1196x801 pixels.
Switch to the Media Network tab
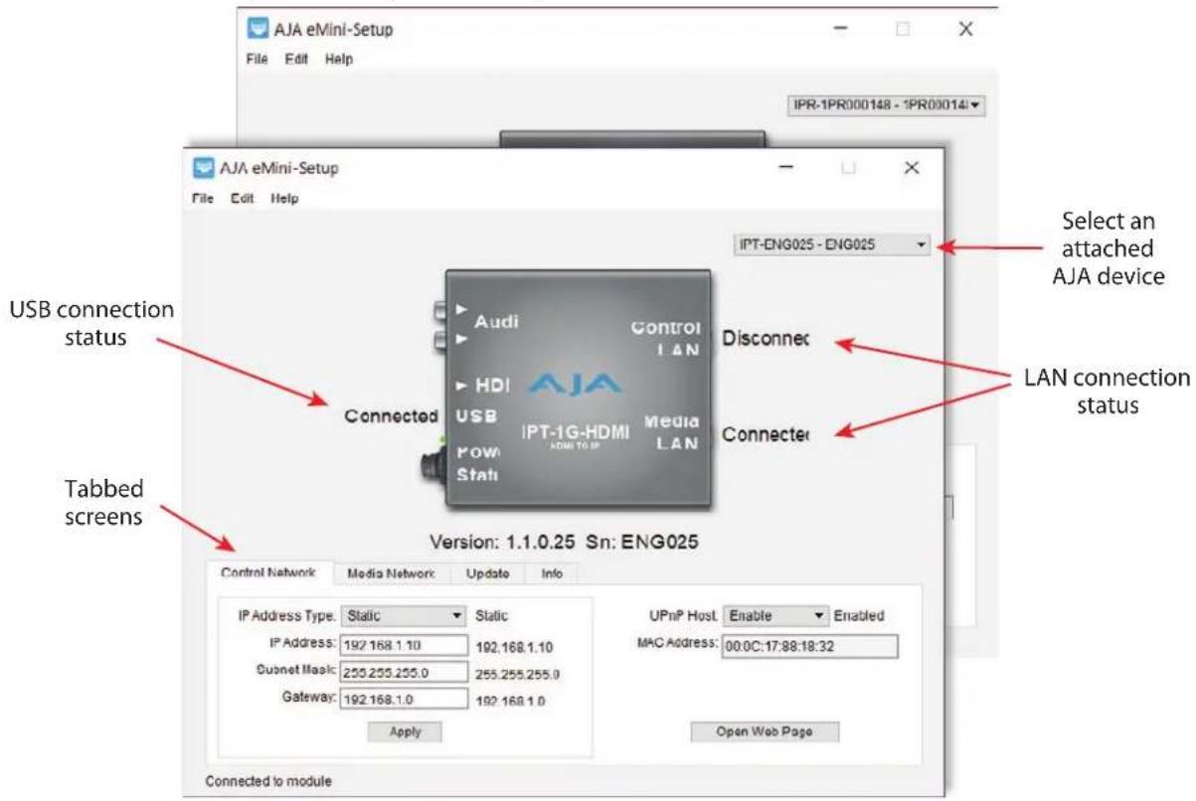392,573
